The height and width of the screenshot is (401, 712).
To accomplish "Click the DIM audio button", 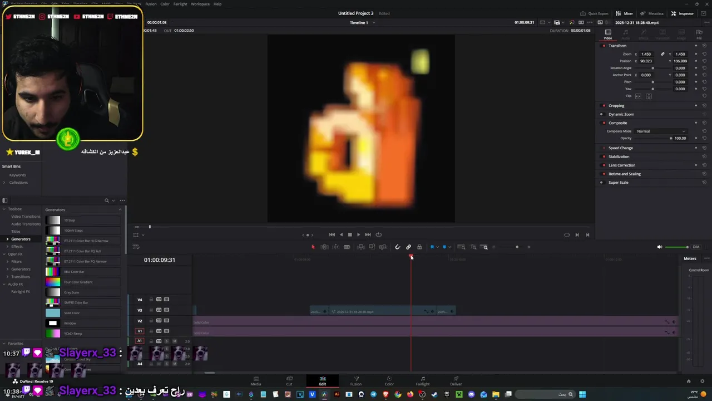I will click(x=696, y=247).
